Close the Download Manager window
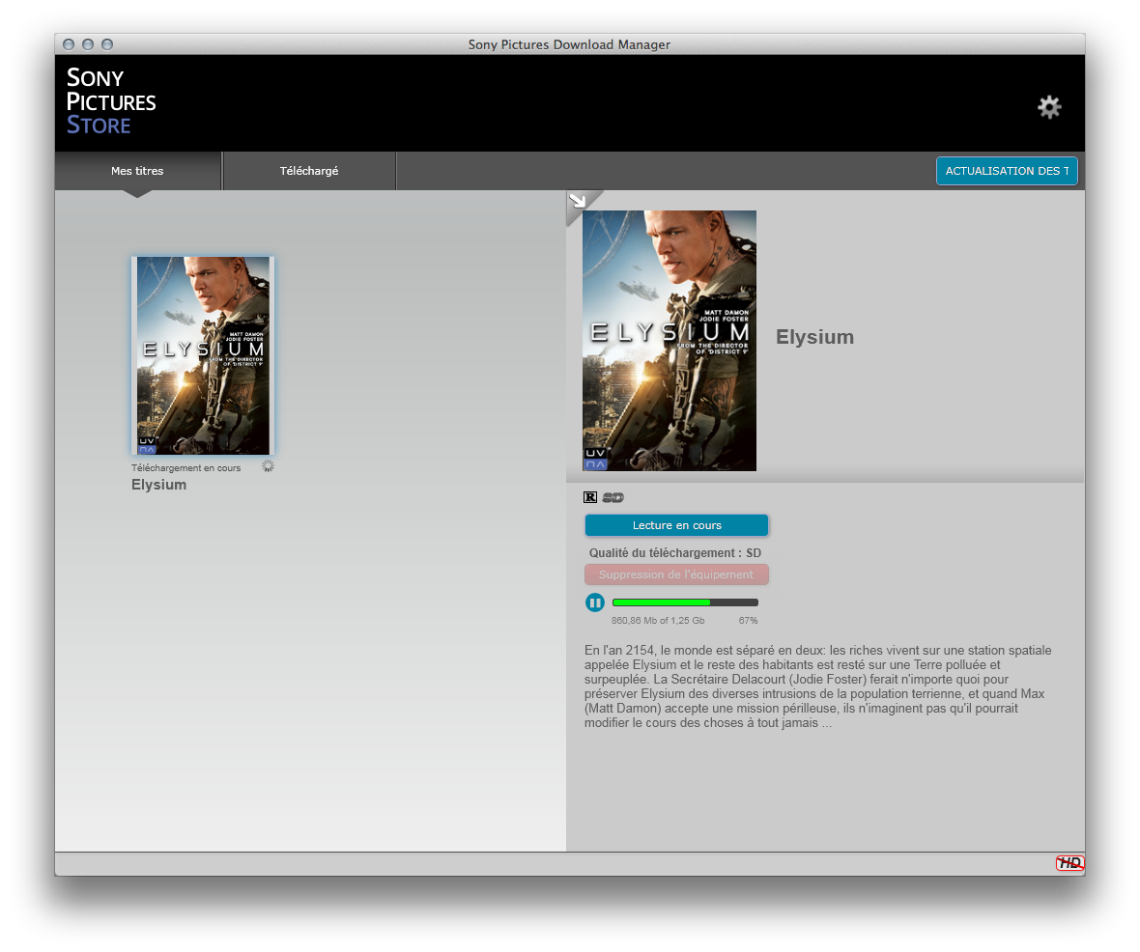The height and width of the screenshot is (952, 1140). coord(69,44)
